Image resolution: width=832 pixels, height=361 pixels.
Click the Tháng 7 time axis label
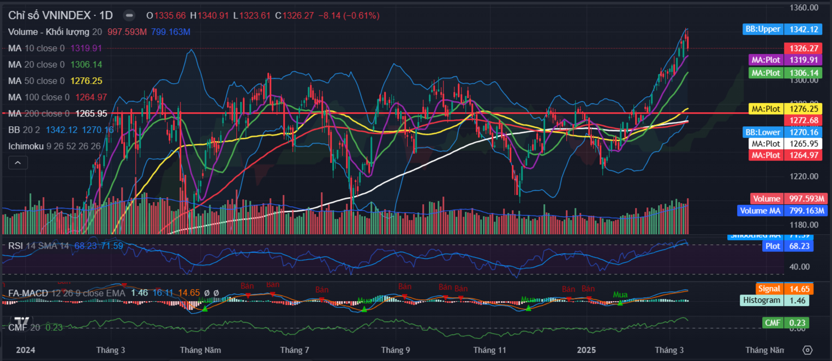(x=295, y=350)
